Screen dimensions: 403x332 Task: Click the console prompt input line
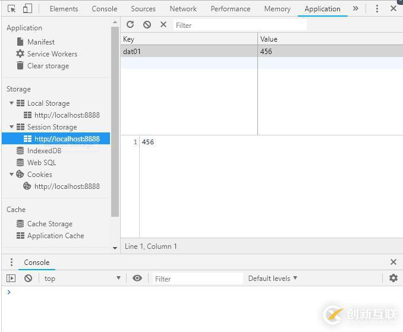[203, 292]
